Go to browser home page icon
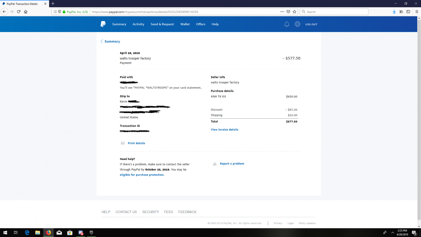421x237 pixels. 26,11
